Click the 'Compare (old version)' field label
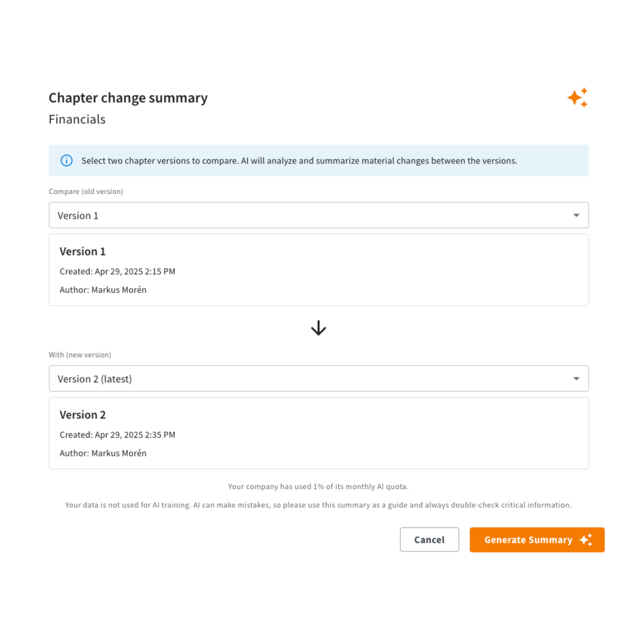637x637 pixels. click(86, 191)
